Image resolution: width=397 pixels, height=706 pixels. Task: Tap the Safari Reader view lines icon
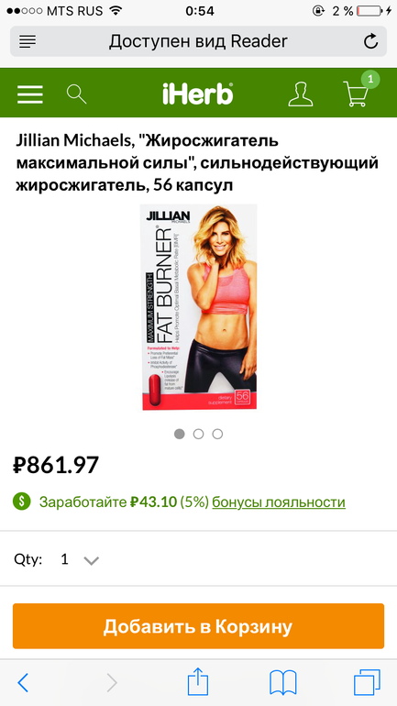[x=28, y=41]
